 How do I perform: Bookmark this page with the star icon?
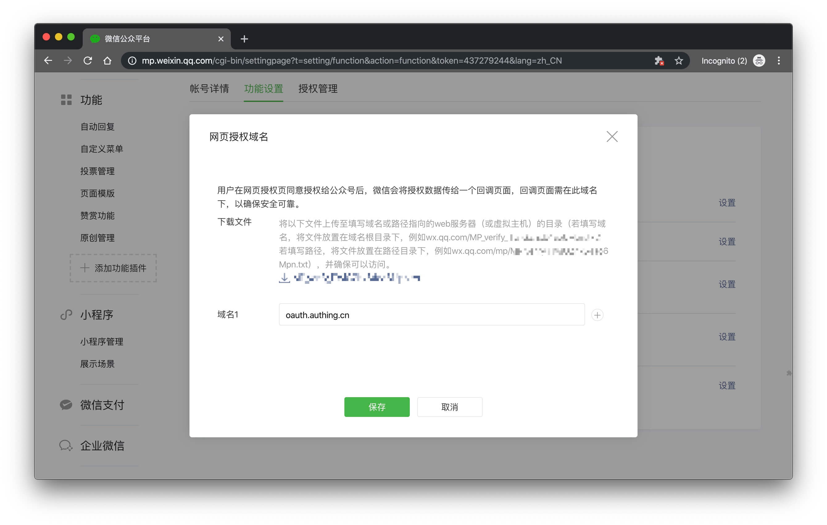pos(679,61)
